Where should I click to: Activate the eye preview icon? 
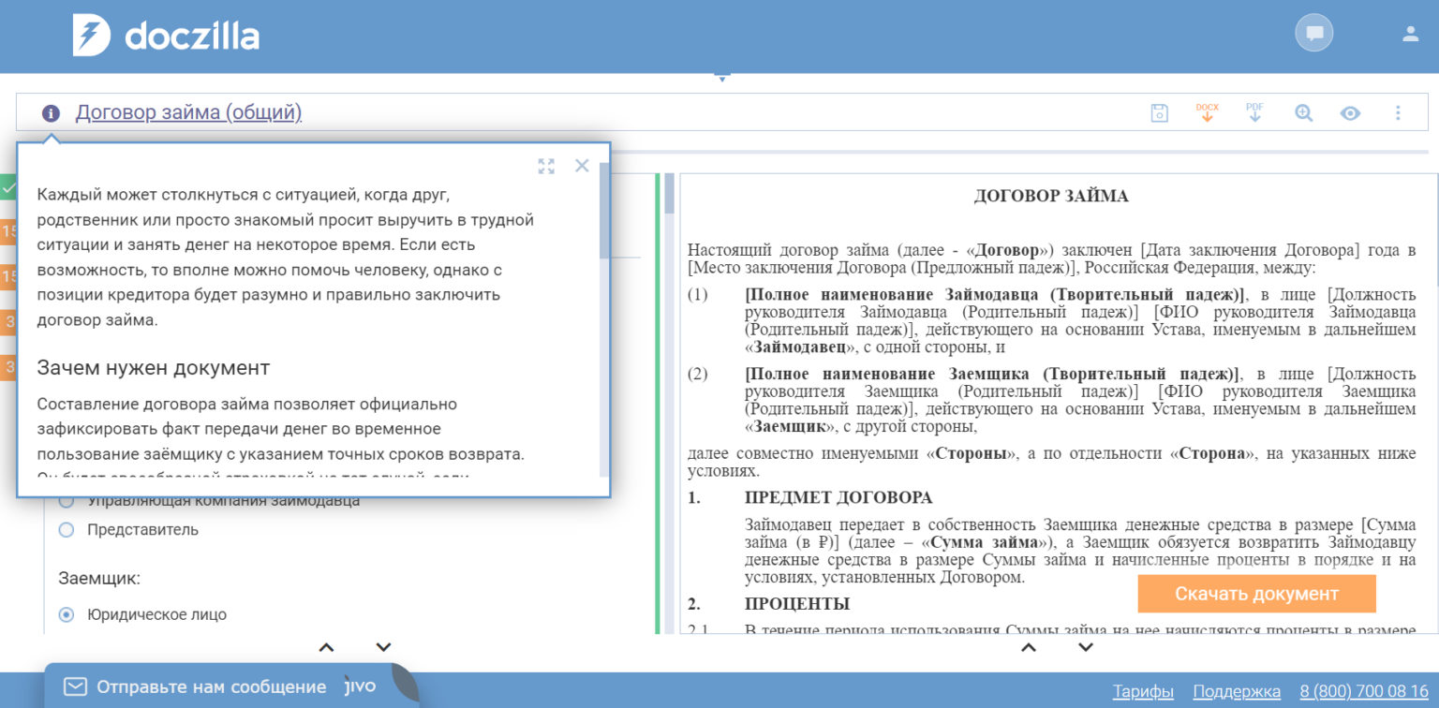coord(1350,112)
